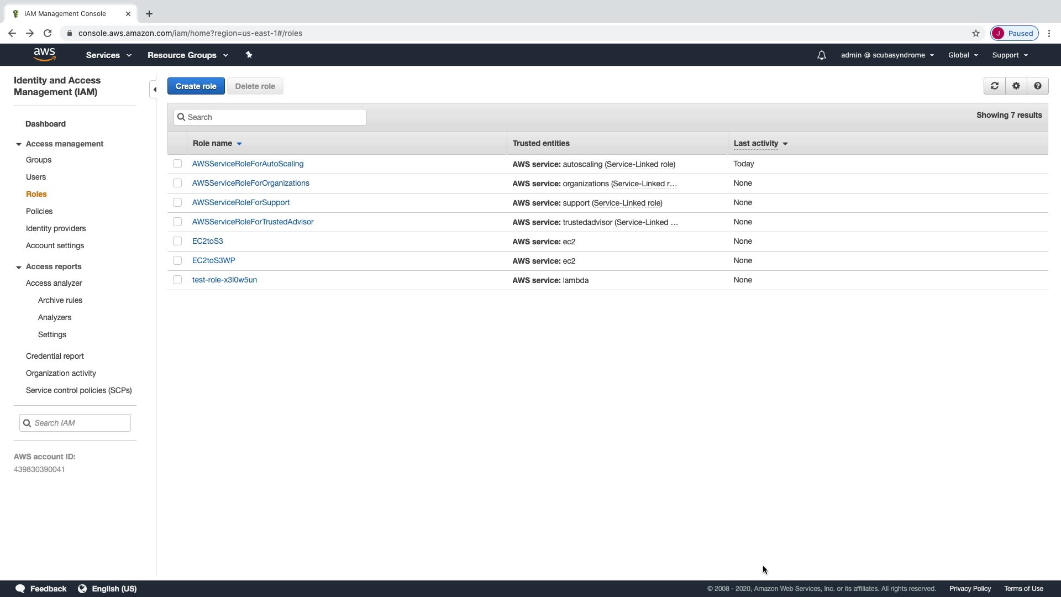Go to Policies in sidebar
The width and height of the screenshot is (1061, 597).
tap(39, 211)
